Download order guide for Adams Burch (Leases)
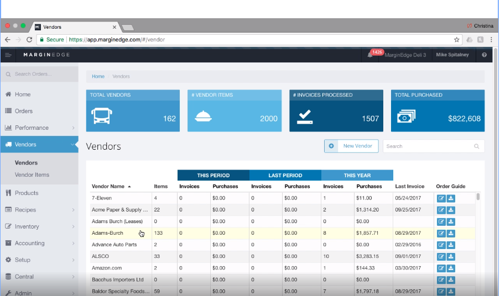 point(451,221)
